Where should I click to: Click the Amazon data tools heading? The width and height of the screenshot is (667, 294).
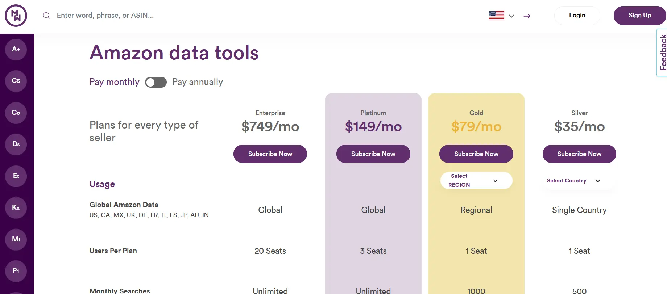coord(174,53)
